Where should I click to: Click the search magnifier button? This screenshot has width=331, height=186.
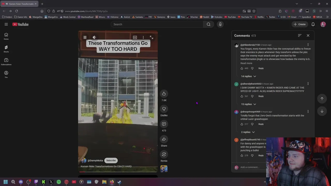point(208,24)
